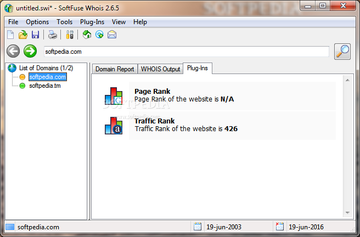Image resolution: width=360 pixels, height=237 pixels.
Task: Click the blue status bar monitor icon
Action: click(10, 227)
